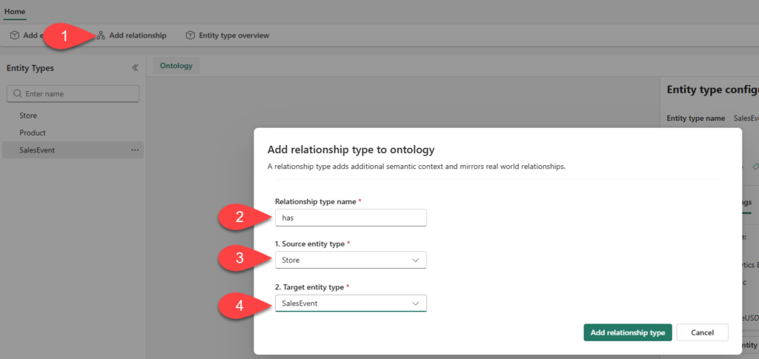Switch to the Home tab
The height and width of the screenshot is (359, 759).
click(15, 11)
